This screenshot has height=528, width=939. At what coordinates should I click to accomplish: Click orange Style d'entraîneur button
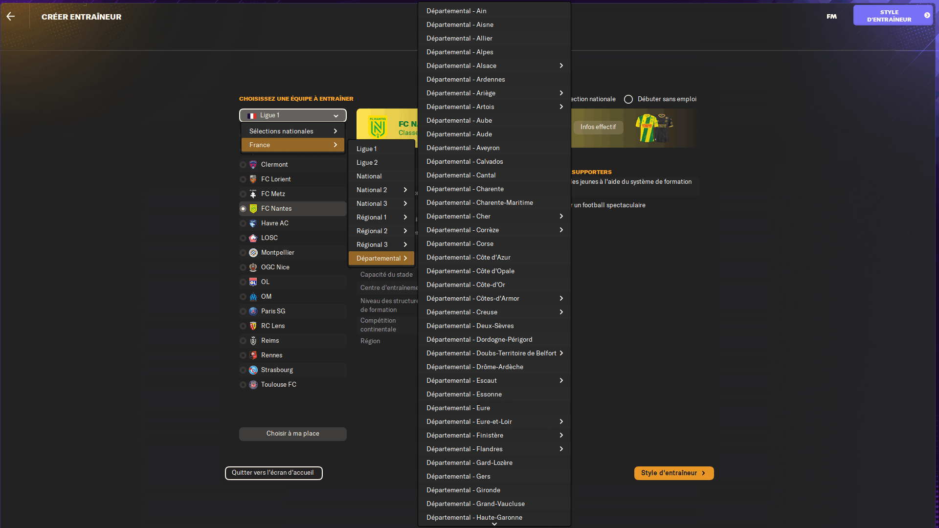point(673,473)
